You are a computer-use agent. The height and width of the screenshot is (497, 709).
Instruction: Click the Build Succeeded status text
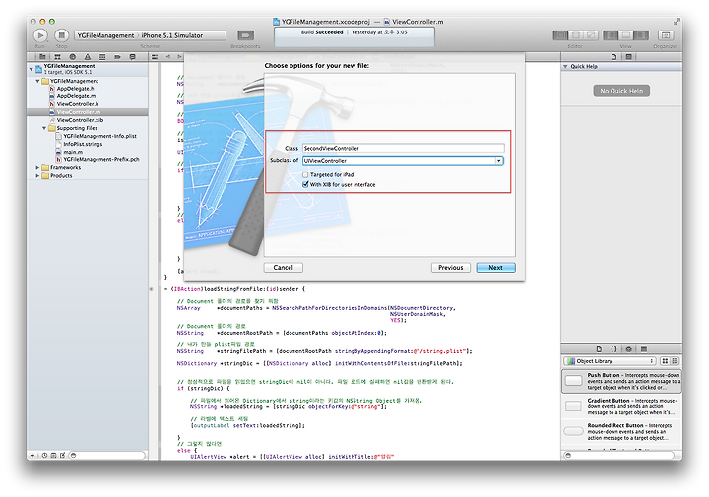322,32
